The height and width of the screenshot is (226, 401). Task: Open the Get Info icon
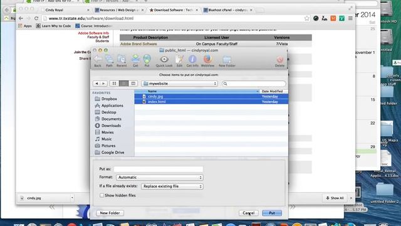point(192,61)
